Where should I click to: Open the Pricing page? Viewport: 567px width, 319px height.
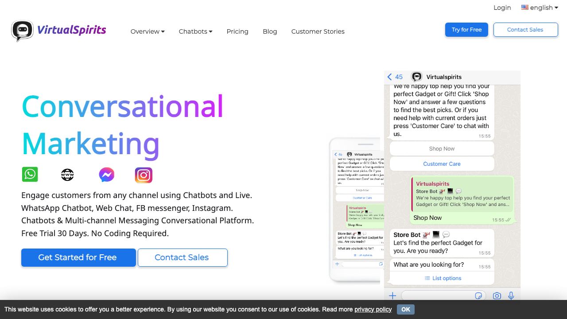coord(237,31)
